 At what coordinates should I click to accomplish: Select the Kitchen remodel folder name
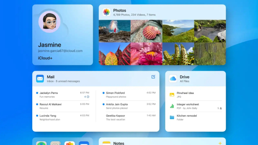187,116
